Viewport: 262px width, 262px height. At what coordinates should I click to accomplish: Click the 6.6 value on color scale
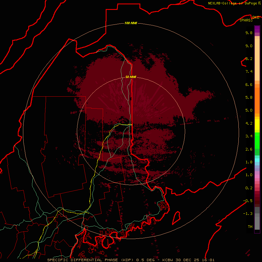(x=249, y=84)
